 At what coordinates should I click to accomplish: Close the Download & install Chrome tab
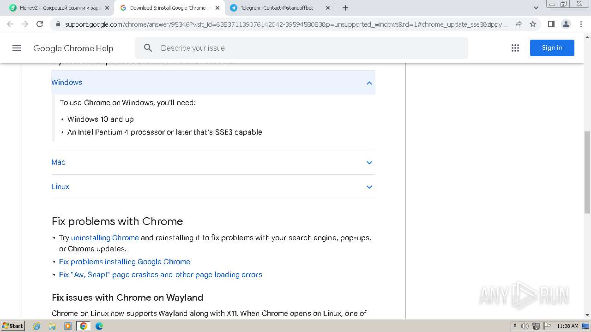[x=217, y=8]
